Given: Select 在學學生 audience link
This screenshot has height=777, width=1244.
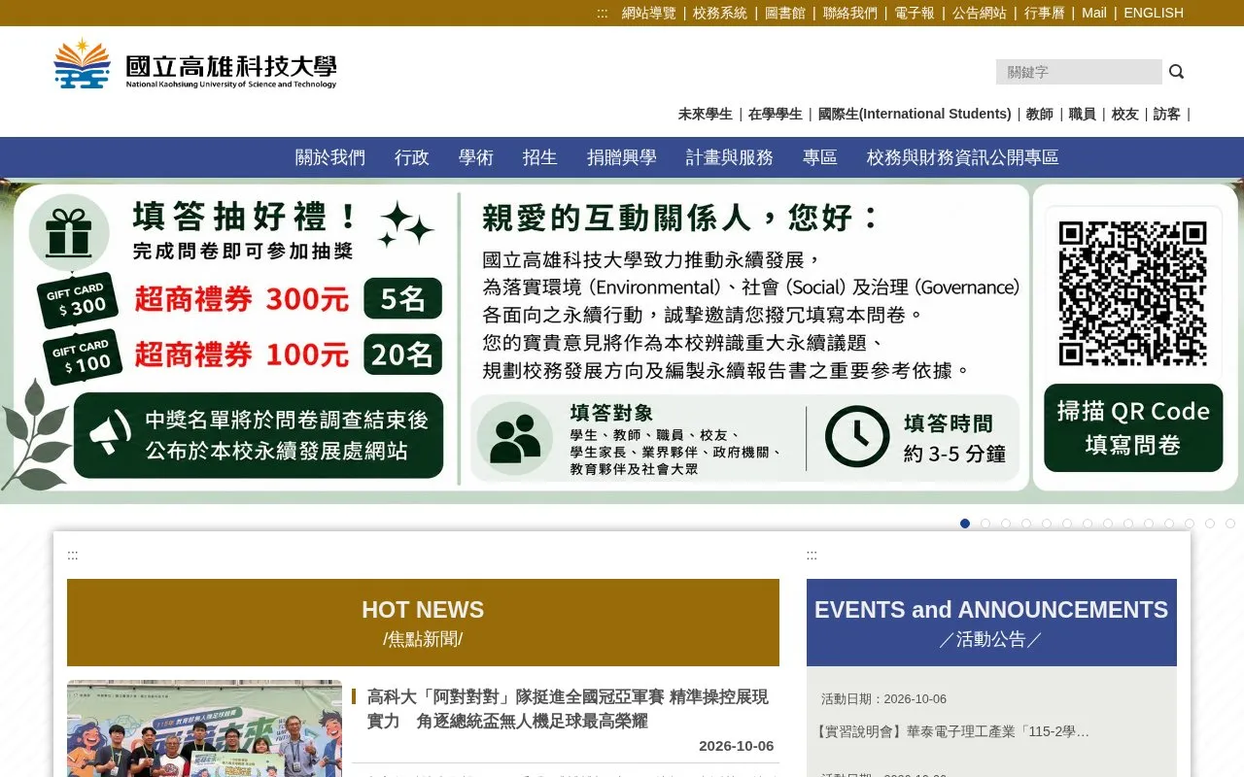Looking at the screenshot, I should (x=776, y=114).
